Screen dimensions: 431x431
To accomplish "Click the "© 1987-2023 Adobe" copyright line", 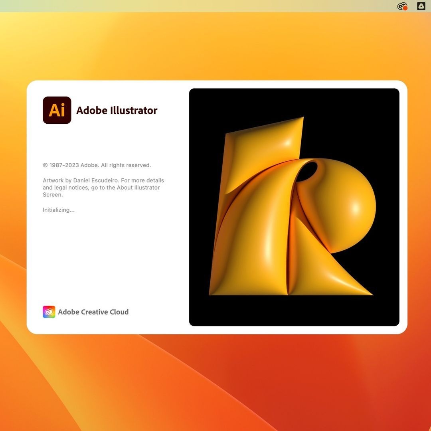I will click(97, 165).
